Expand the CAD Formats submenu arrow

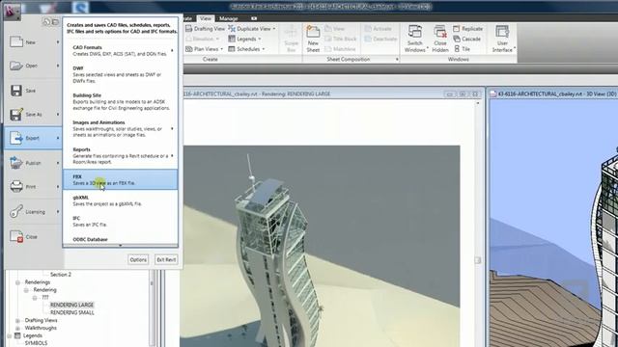(x=172, y=50)
